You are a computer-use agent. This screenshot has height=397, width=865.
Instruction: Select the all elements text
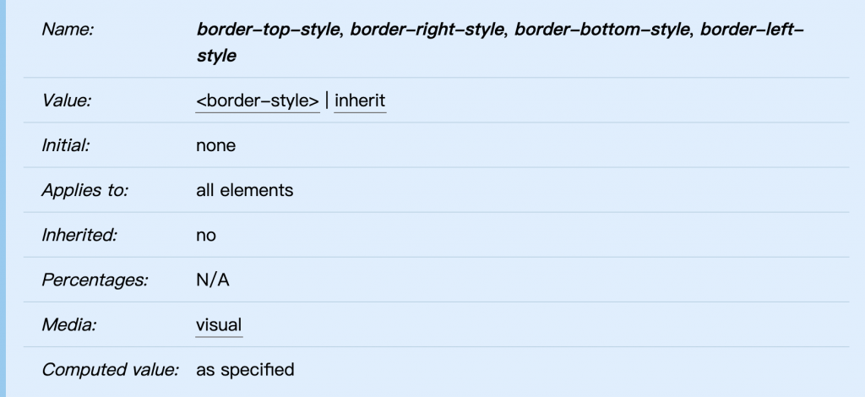click(x=244, y=190)
